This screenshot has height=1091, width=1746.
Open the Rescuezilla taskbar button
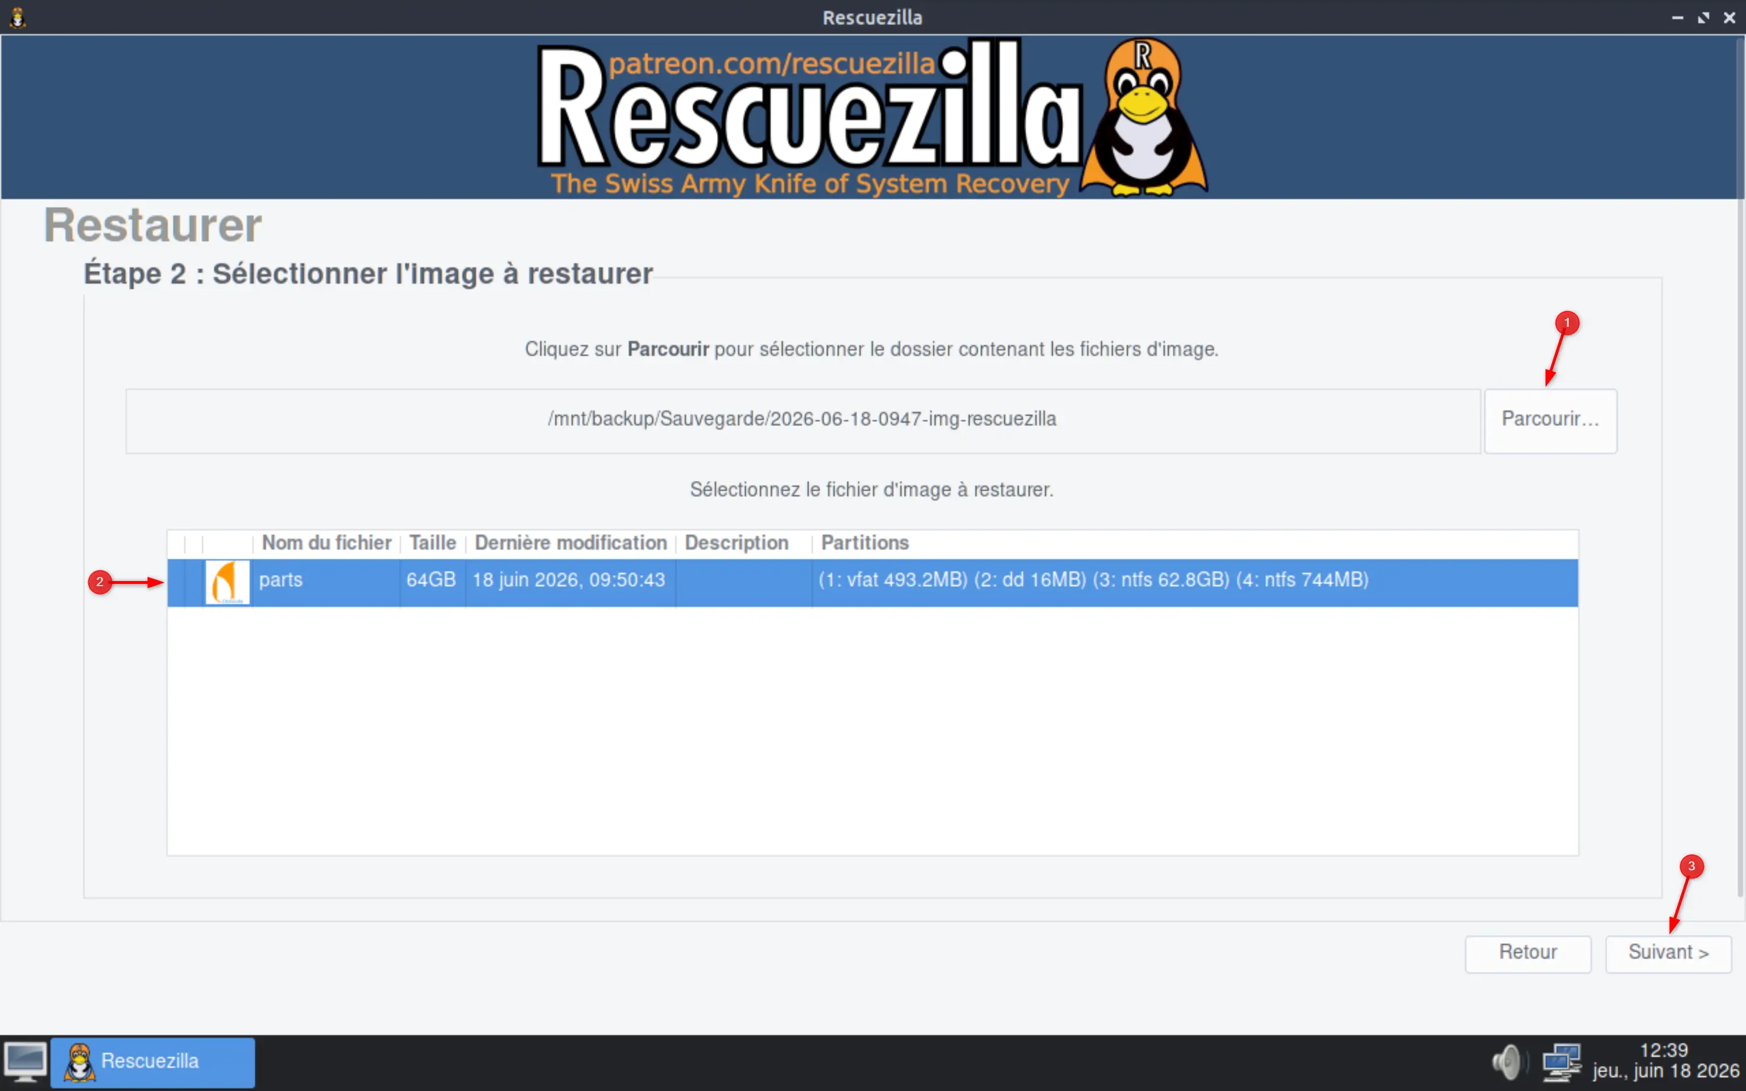[x=152, y=1062]
